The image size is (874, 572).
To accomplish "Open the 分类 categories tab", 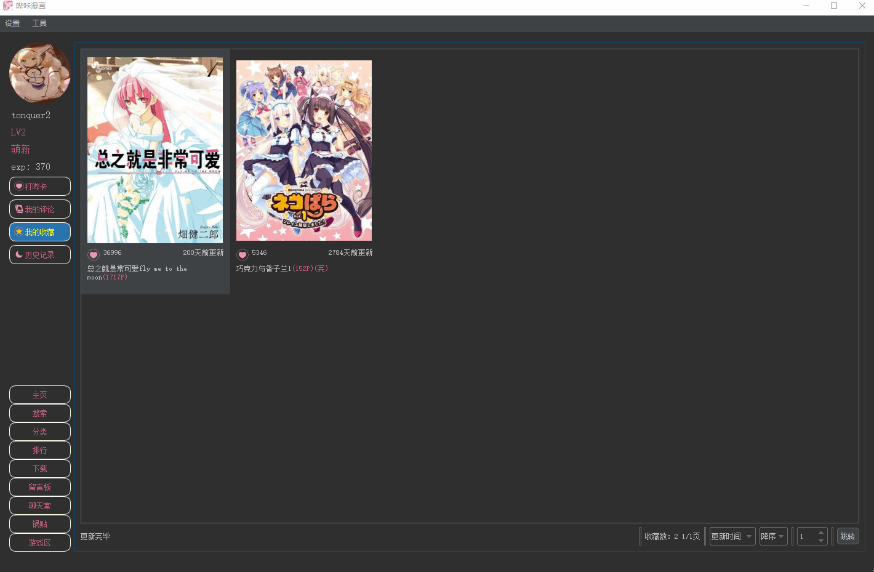I will (40, 432).
